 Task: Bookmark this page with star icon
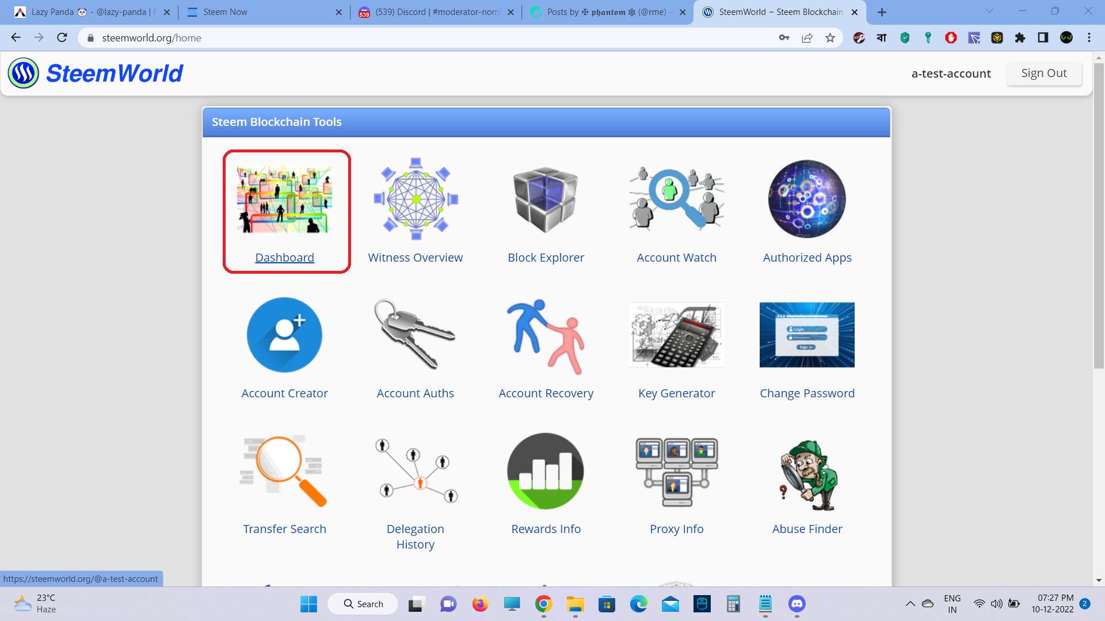click(830, 38)
